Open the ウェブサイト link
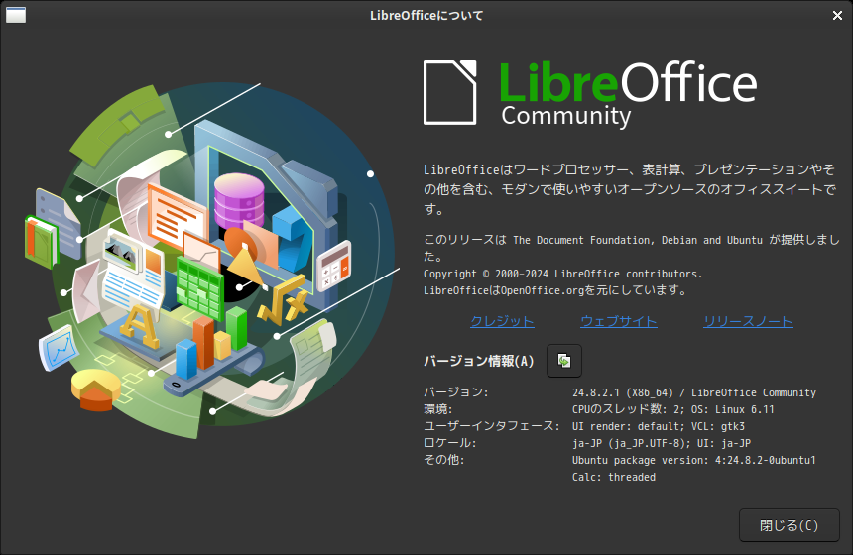The height and width of the screenshot is (555, 853). tap(619, 321)
